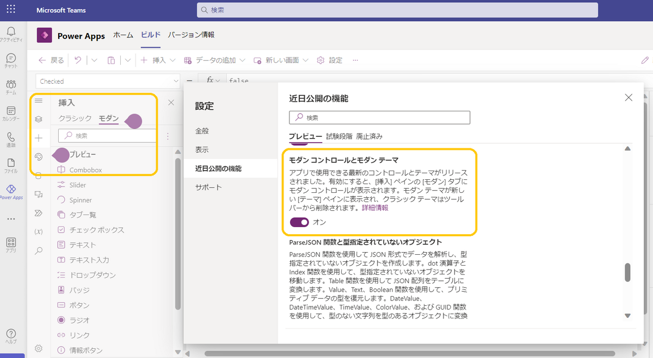Image resolution: width=653 pixels, height=358 pixels.
Task: Expand Paste dropdown arrow
Action: click(127, 60)
